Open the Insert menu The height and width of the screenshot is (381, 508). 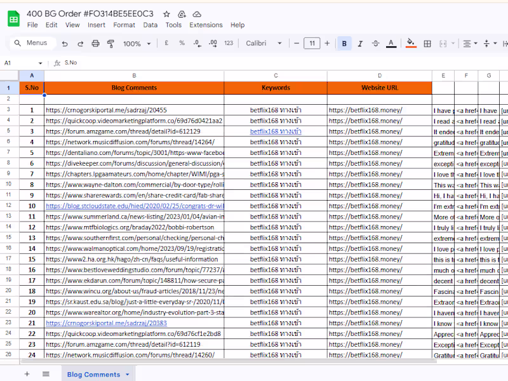pos(97,25)
